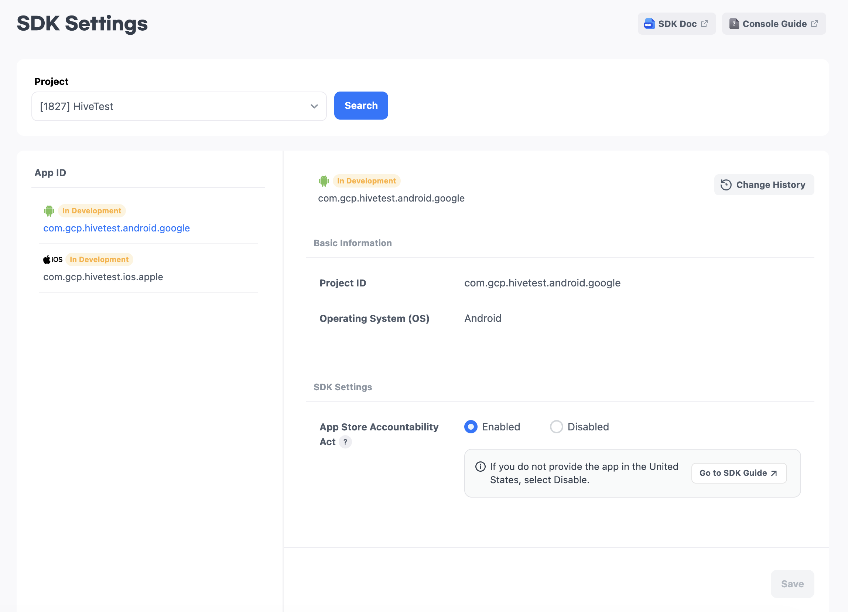
Task: Click the Console Guide question-mark document icon
Action: tap(734, 24)
